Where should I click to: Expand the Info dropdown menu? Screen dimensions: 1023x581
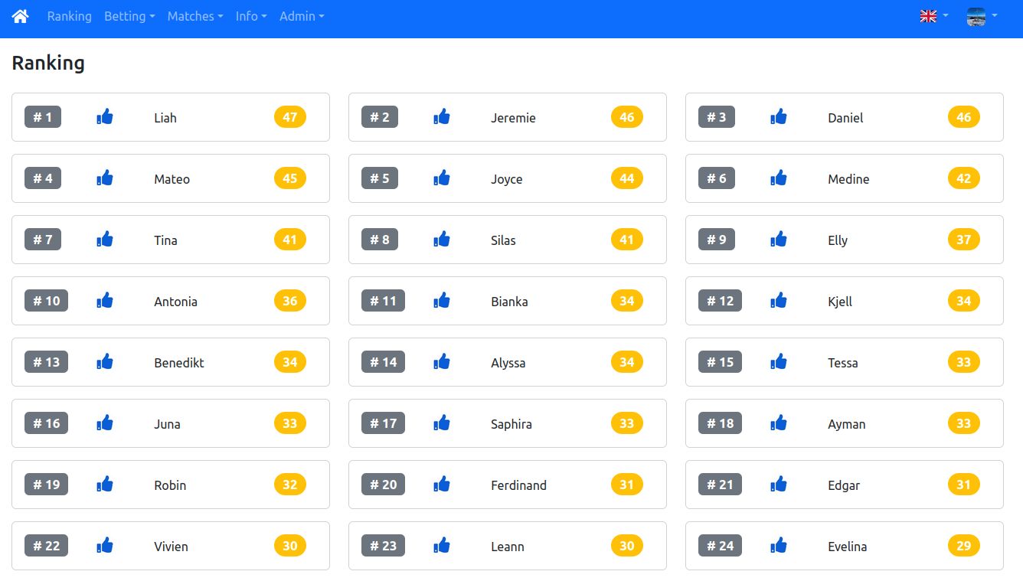(x=251, y=16)
